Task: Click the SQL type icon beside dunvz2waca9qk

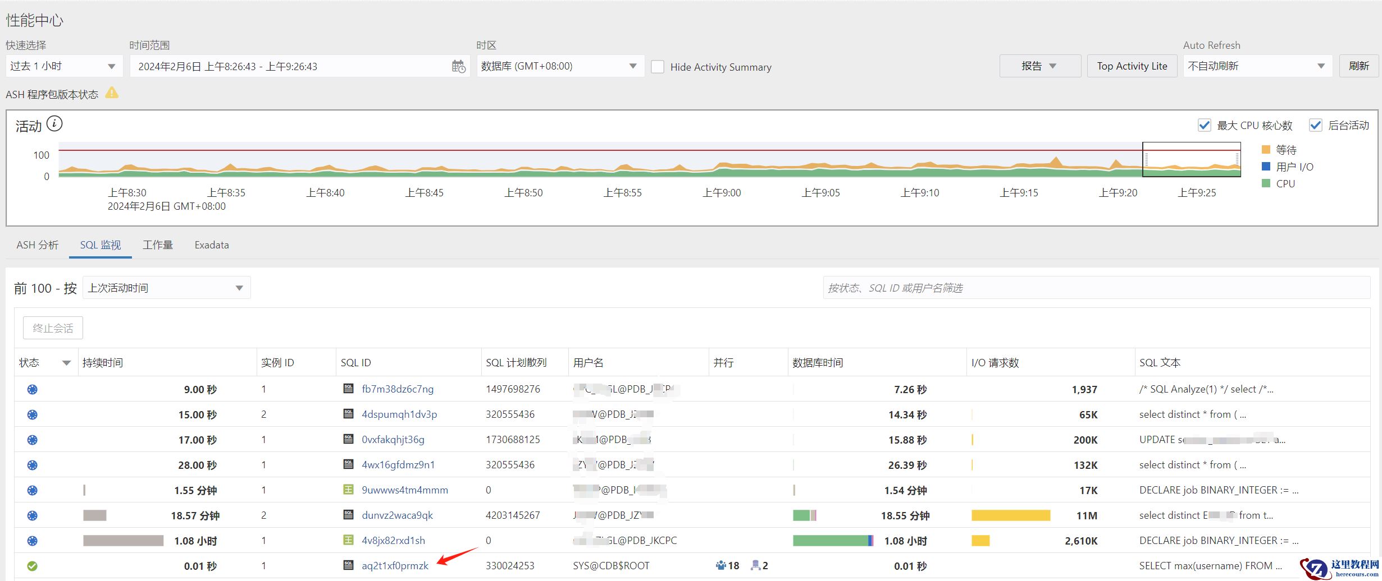Action: [x=348, y=515]
